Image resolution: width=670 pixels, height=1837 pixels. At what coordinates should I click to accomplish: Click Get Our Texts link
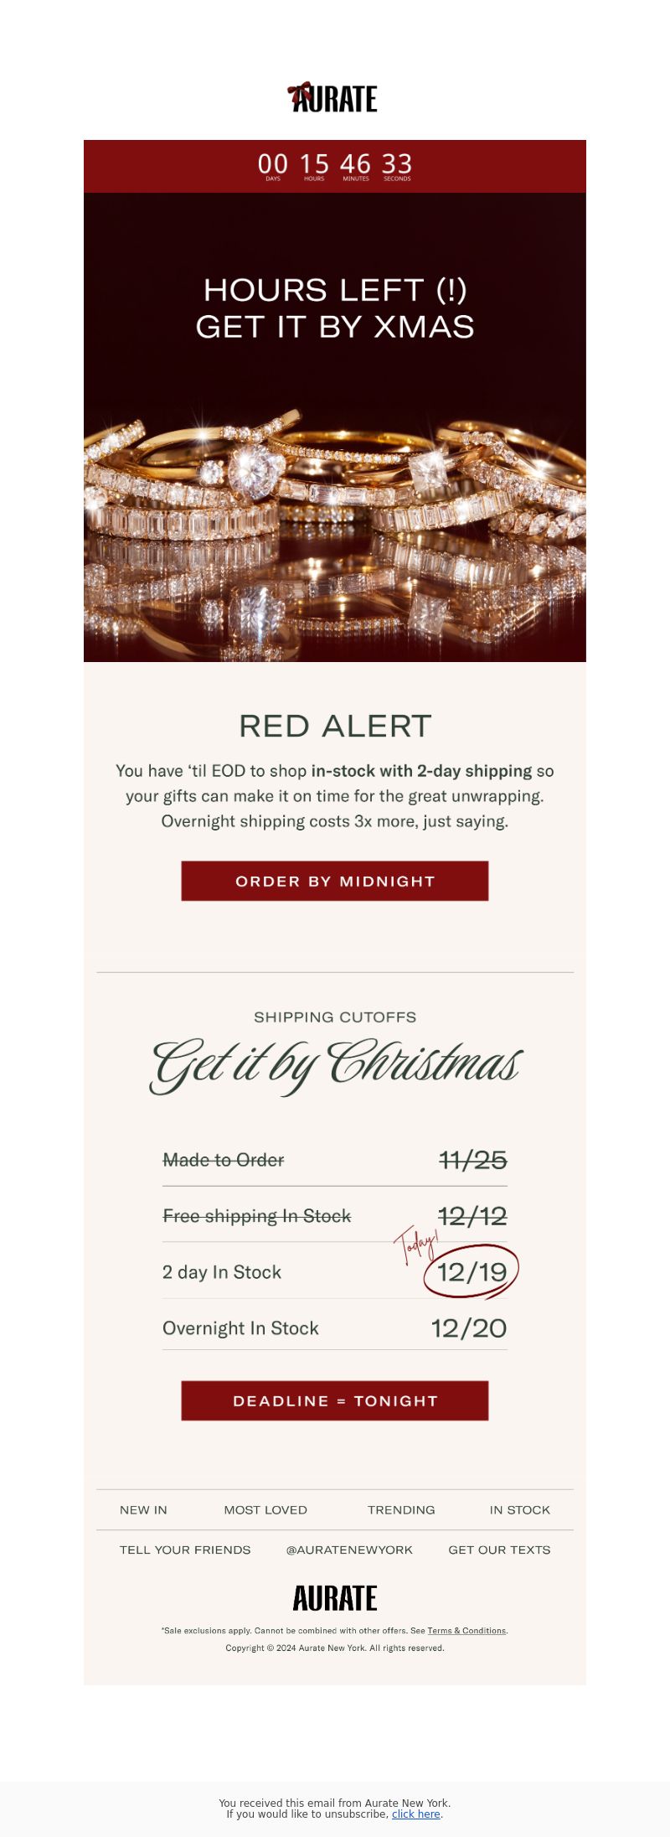point(499,1550)
